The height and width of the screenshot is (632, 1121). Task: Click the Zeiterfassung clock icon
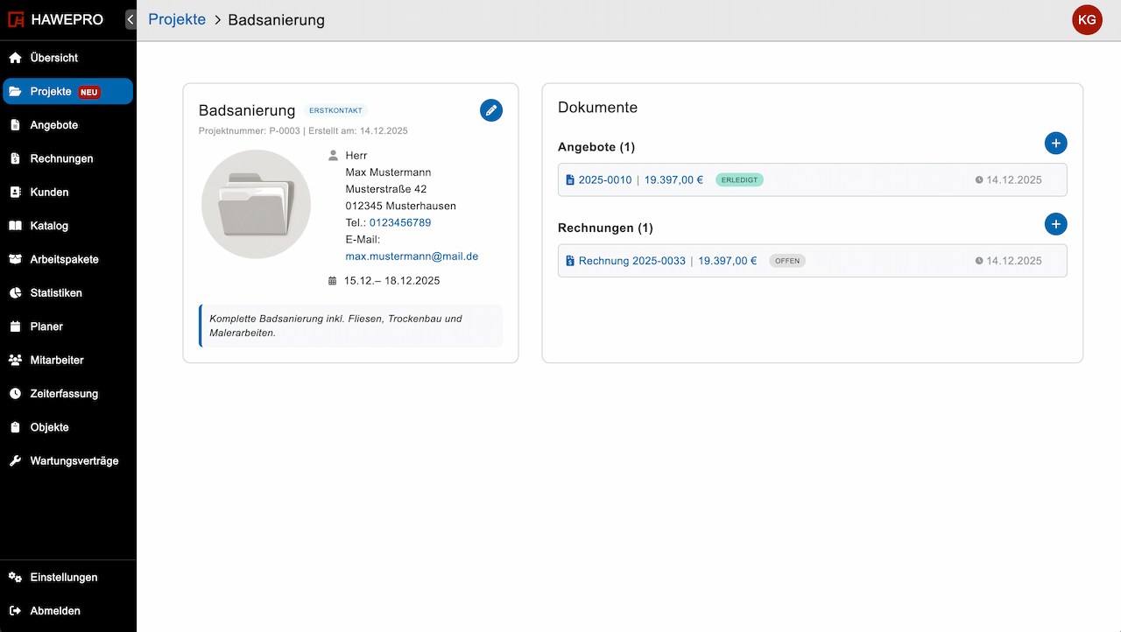click(x=18, y=394)
